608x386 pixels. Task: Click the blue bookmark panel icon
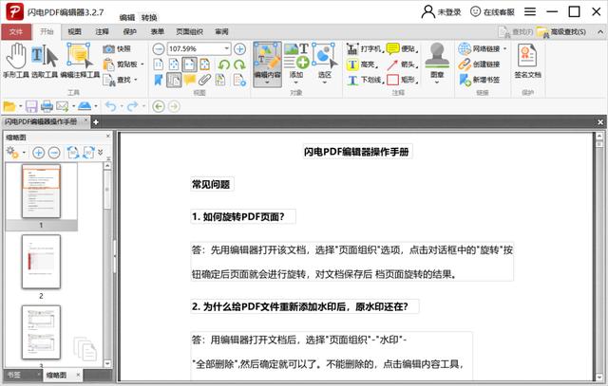click(x=159, y=80)
